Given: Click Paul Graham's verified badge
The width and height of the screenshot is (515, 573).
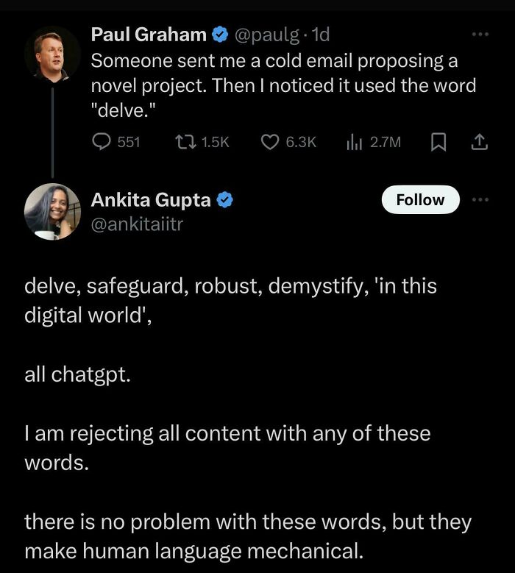Looking at the screenshot, I should coord(219,34).
